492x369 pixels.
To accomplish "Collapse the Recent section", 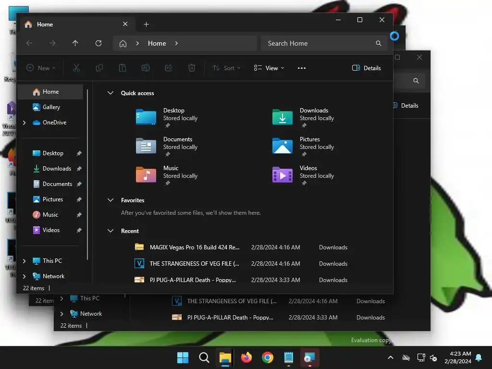I will point(111,231).
